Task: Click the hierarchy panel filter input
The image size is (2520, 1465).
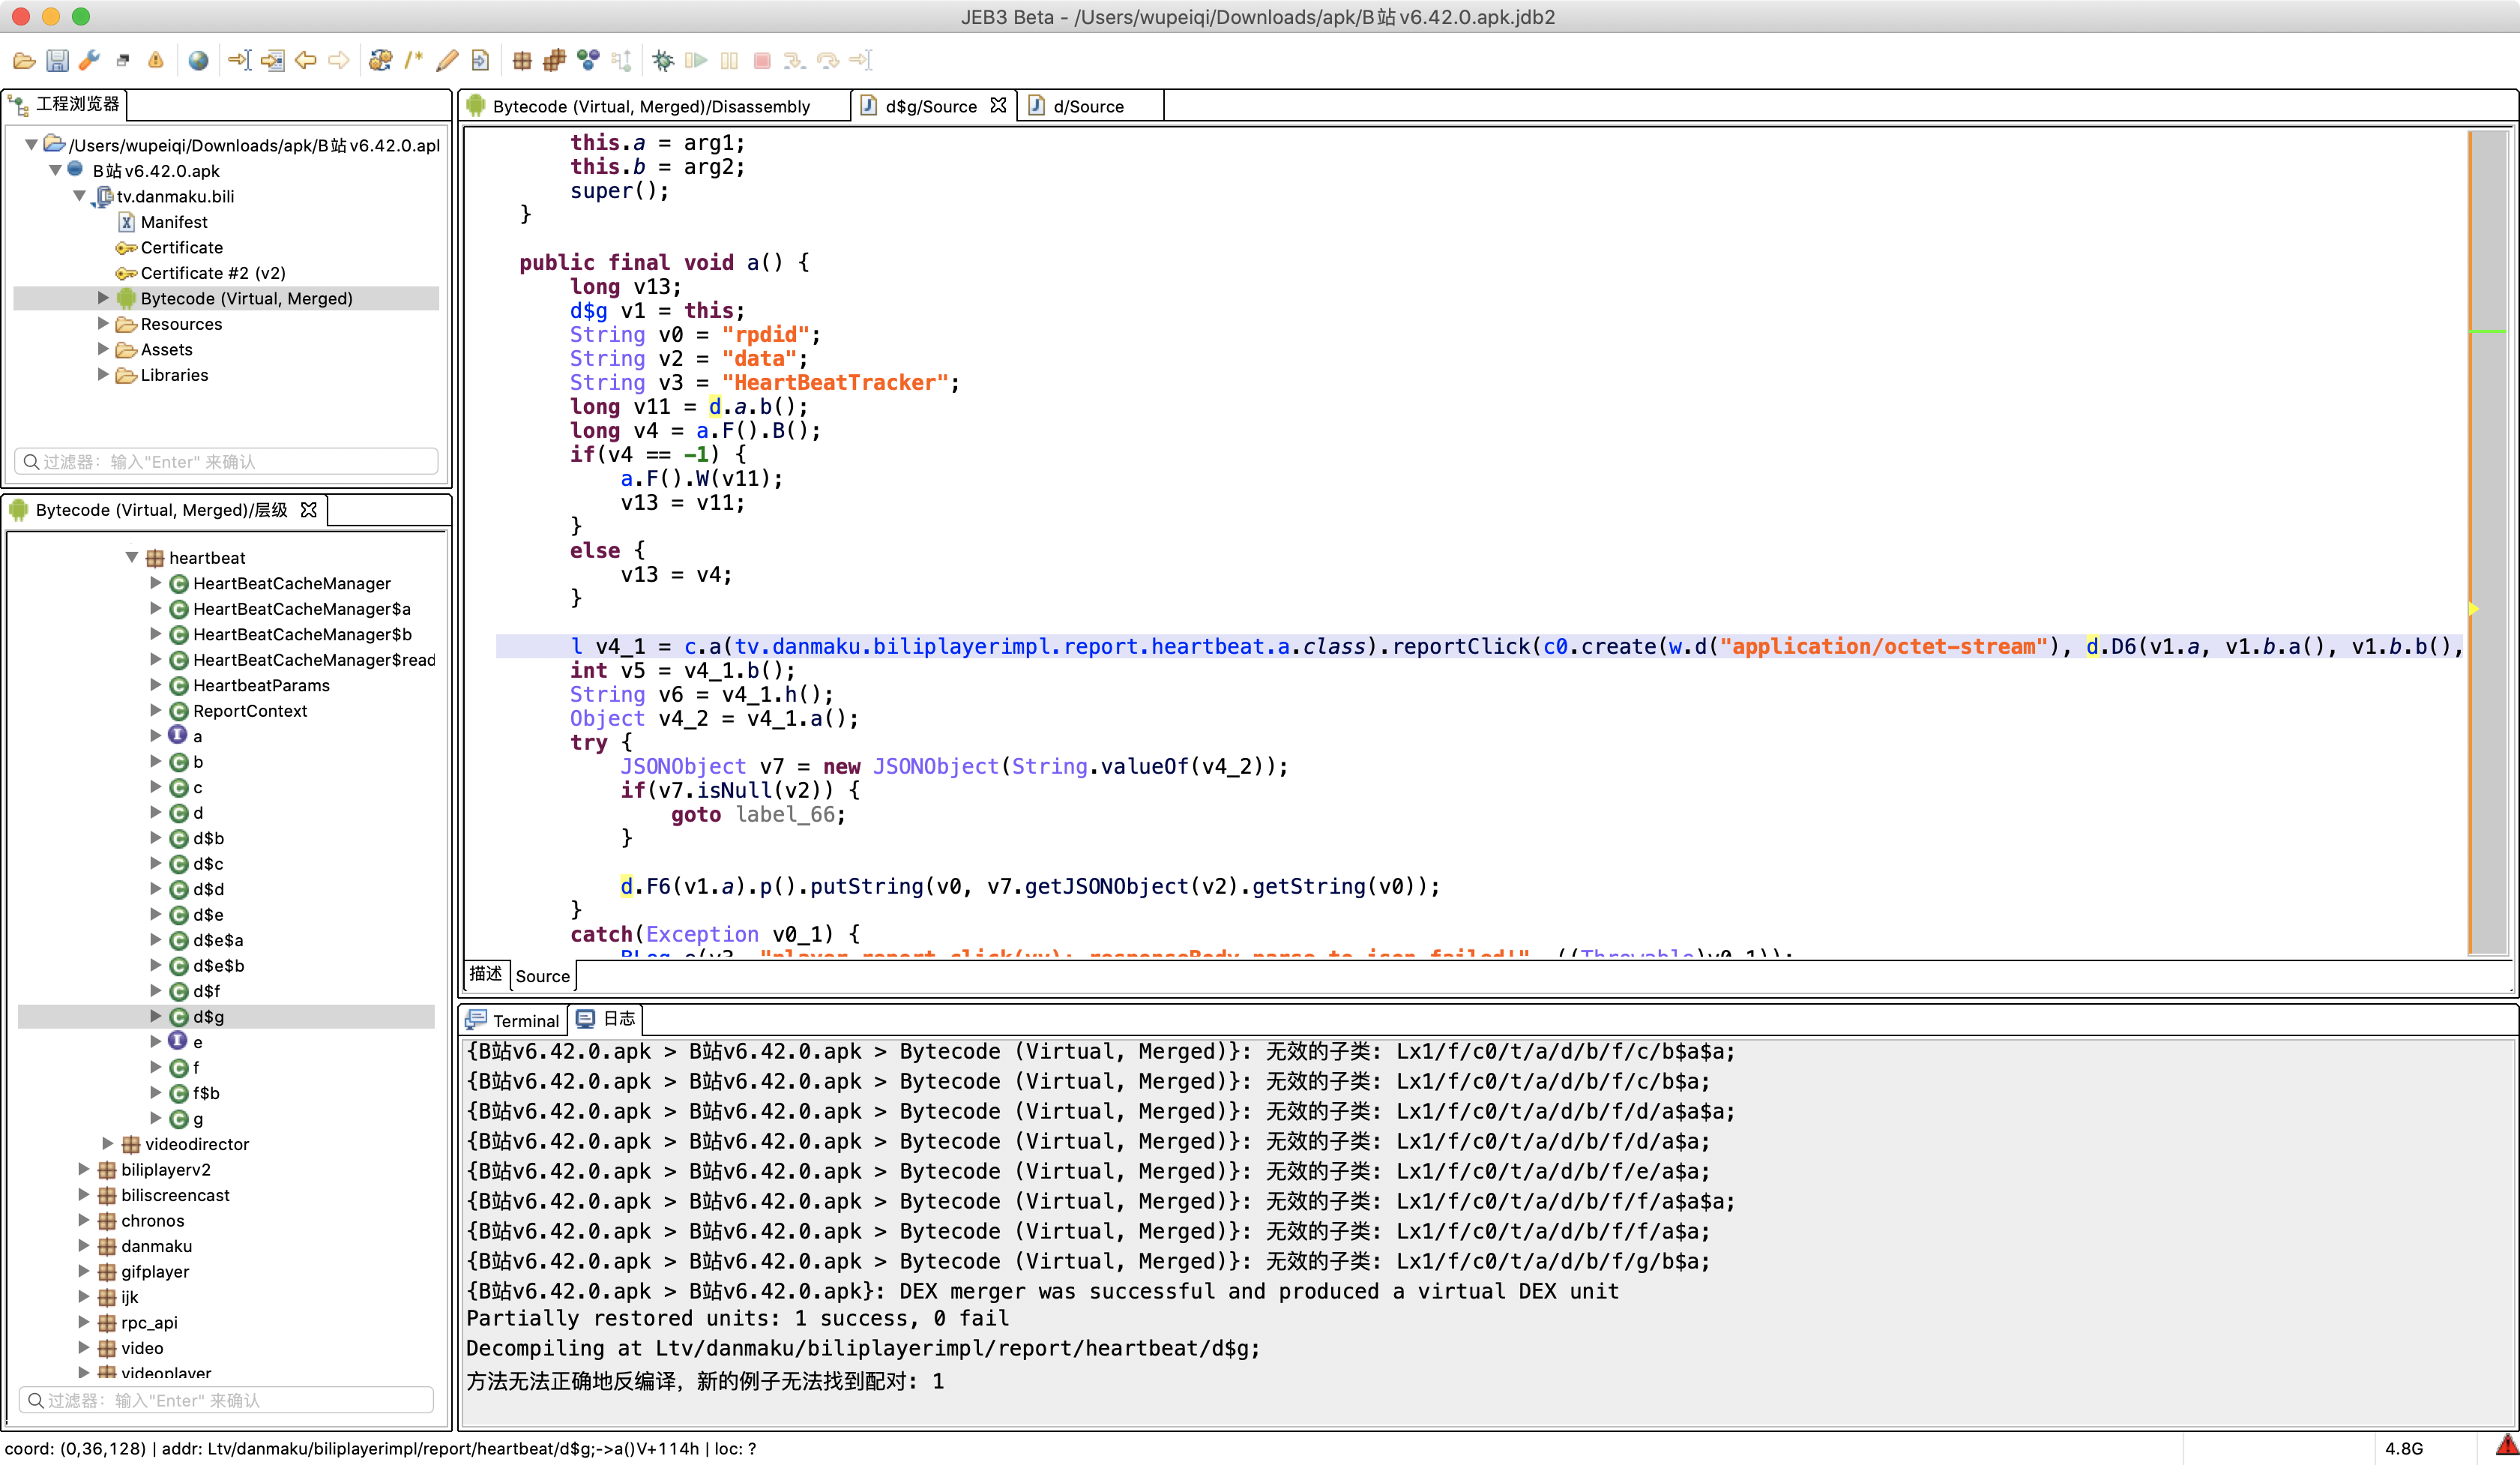Action: point(226,1400)
